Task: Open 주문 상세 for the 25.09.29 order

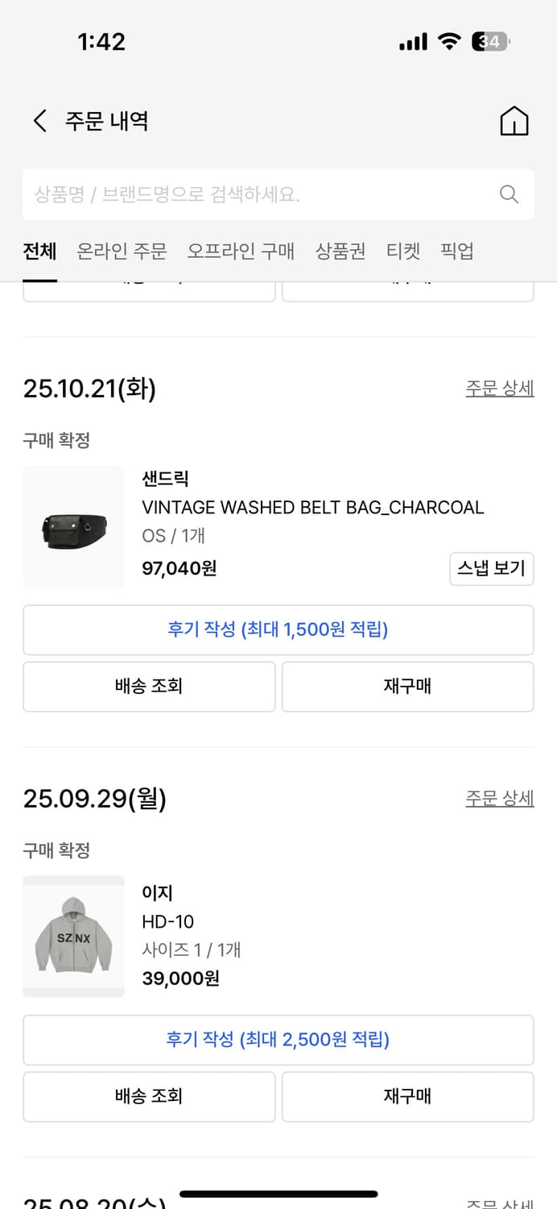Action: pyautogui.click(x=500, y=798)
